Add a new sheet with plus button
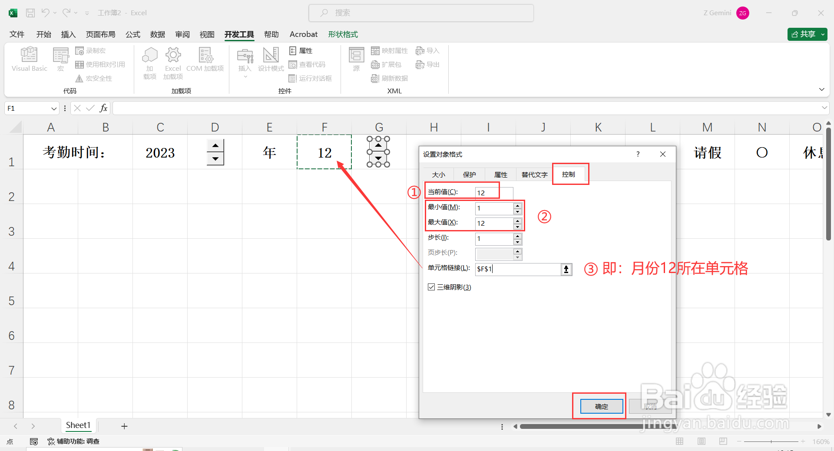The width and height of the screenshot is (834, 451). 124,426
